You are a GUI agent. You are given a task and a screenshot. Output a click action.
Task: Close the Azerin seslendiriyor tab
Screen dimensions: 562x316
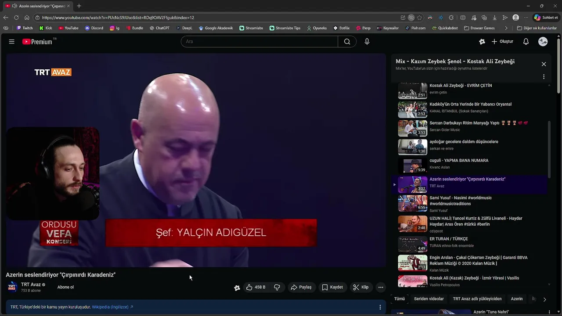pyautogui.click(x=68, y=6)
